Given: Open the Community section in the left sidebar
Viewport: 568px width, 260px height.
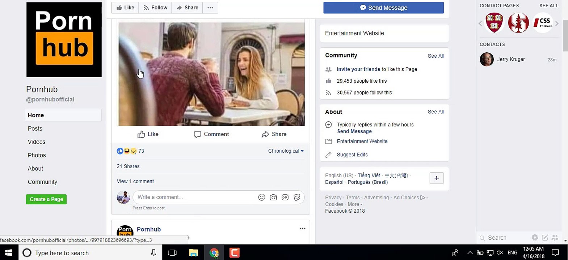Looking at the screenshot, I should pos(42,182).
